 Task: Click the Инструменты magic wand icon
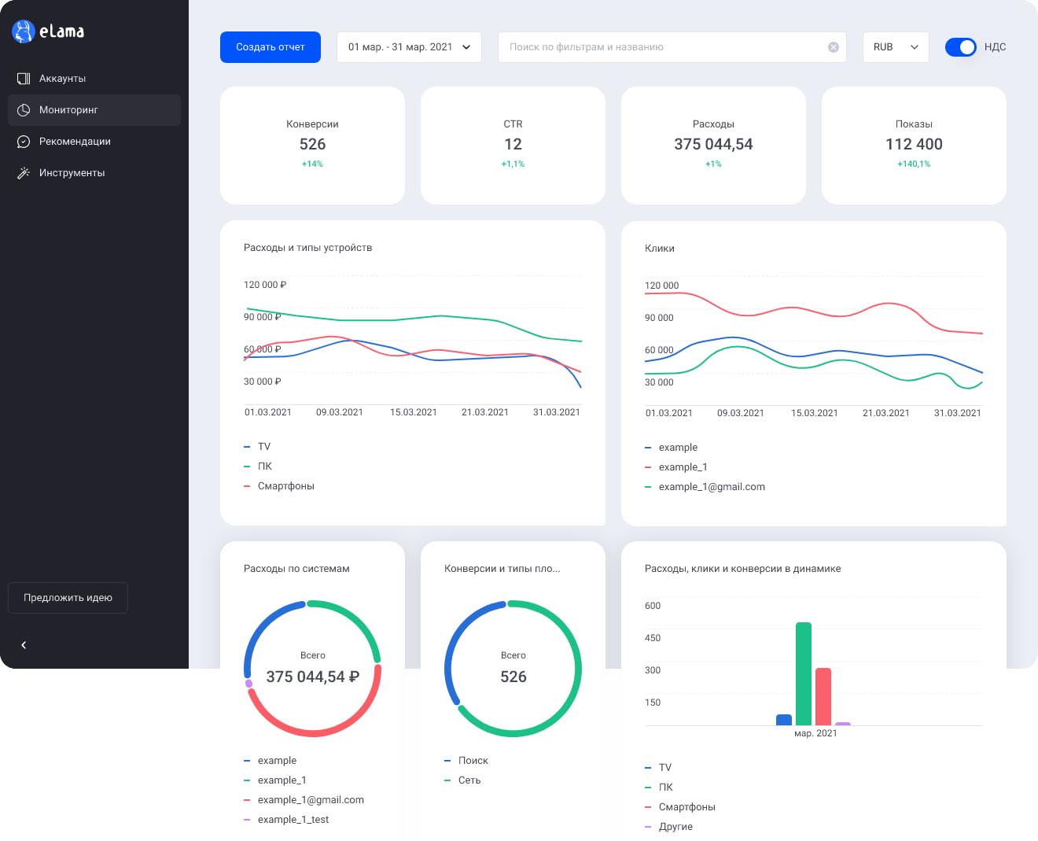pos(24,173)
